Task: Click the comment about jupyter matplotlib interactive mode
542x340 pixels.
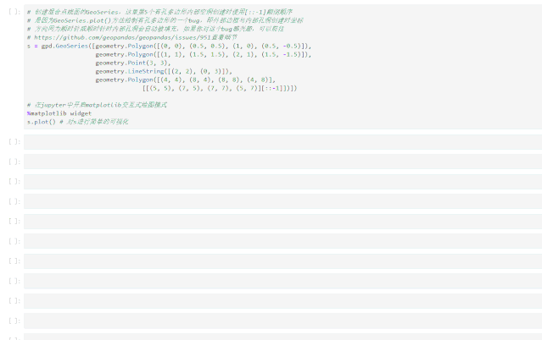Action: (x=97, y=105)
